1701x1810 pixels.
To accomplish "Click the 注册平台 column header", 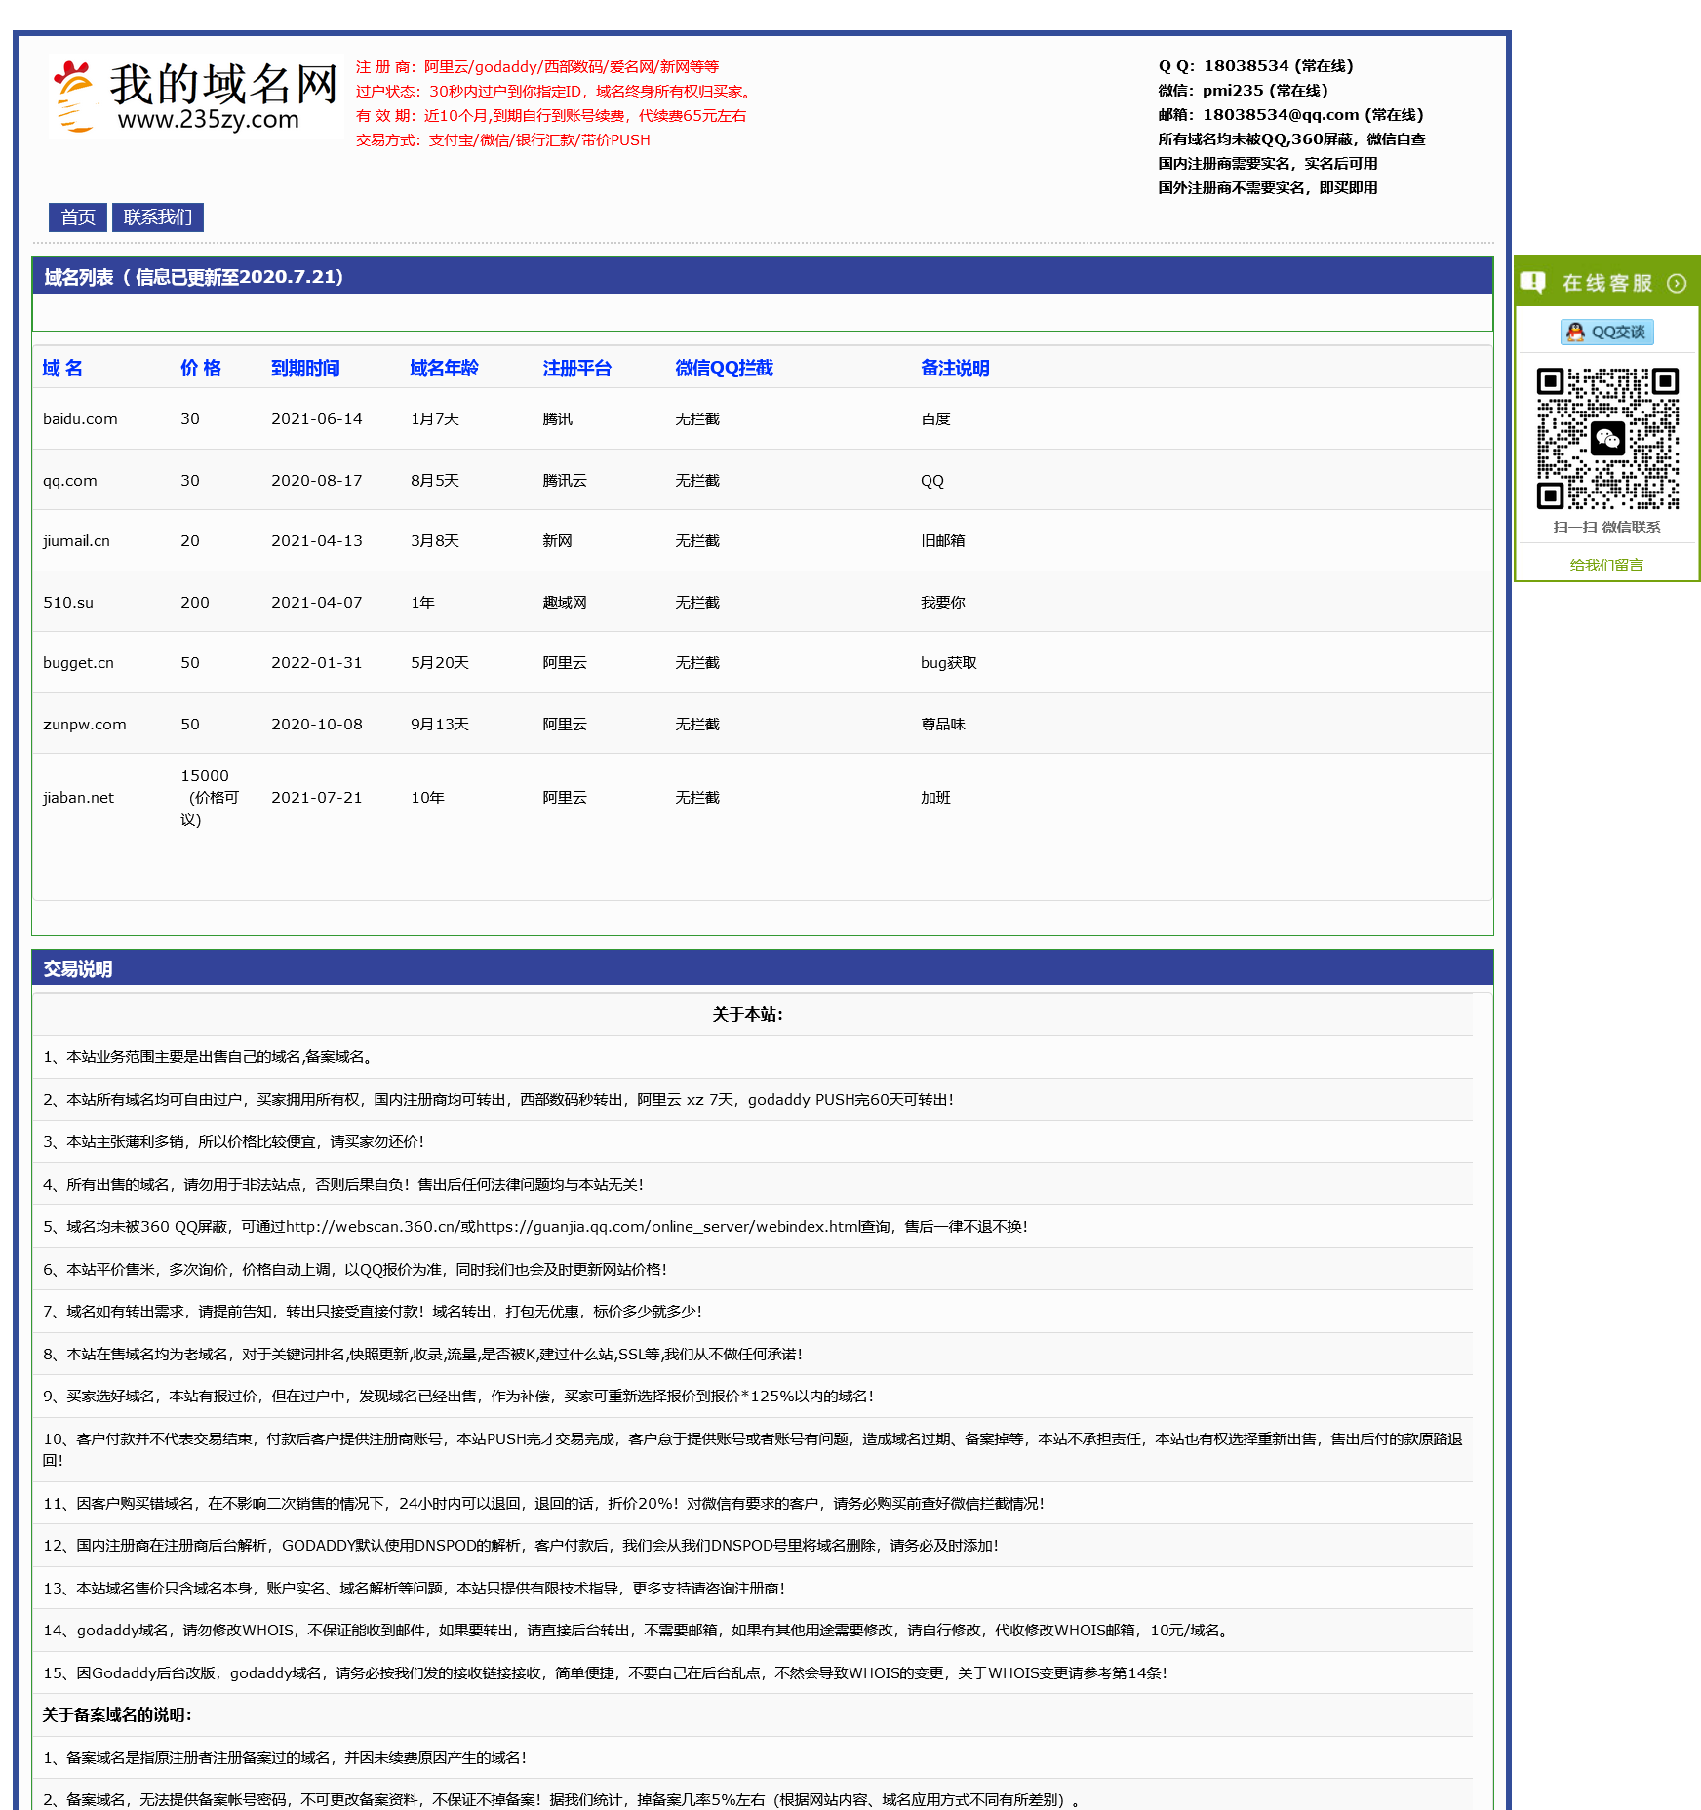I will 577,369.
